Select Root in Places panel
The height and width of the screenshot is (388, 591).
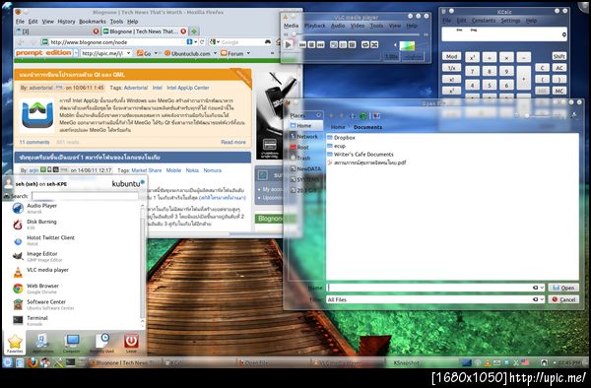(x=305, y=148)
